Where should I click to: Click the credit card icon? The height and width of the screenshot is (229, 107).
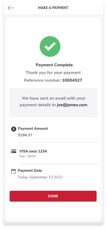point(14,151)
